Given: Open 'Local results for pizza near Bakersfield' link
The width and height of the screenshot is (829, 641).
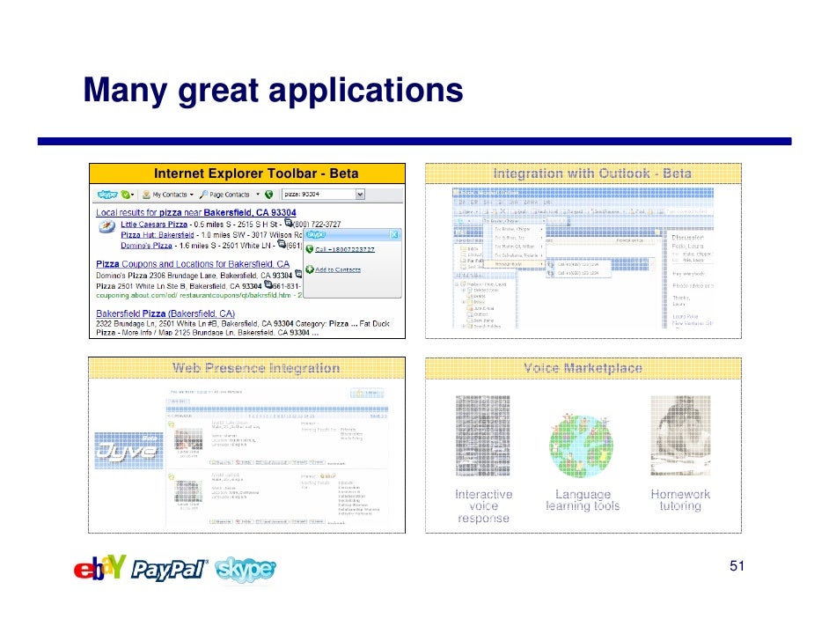Looking at the screenshot, I should pyautogui.click(x=195, y=212).
